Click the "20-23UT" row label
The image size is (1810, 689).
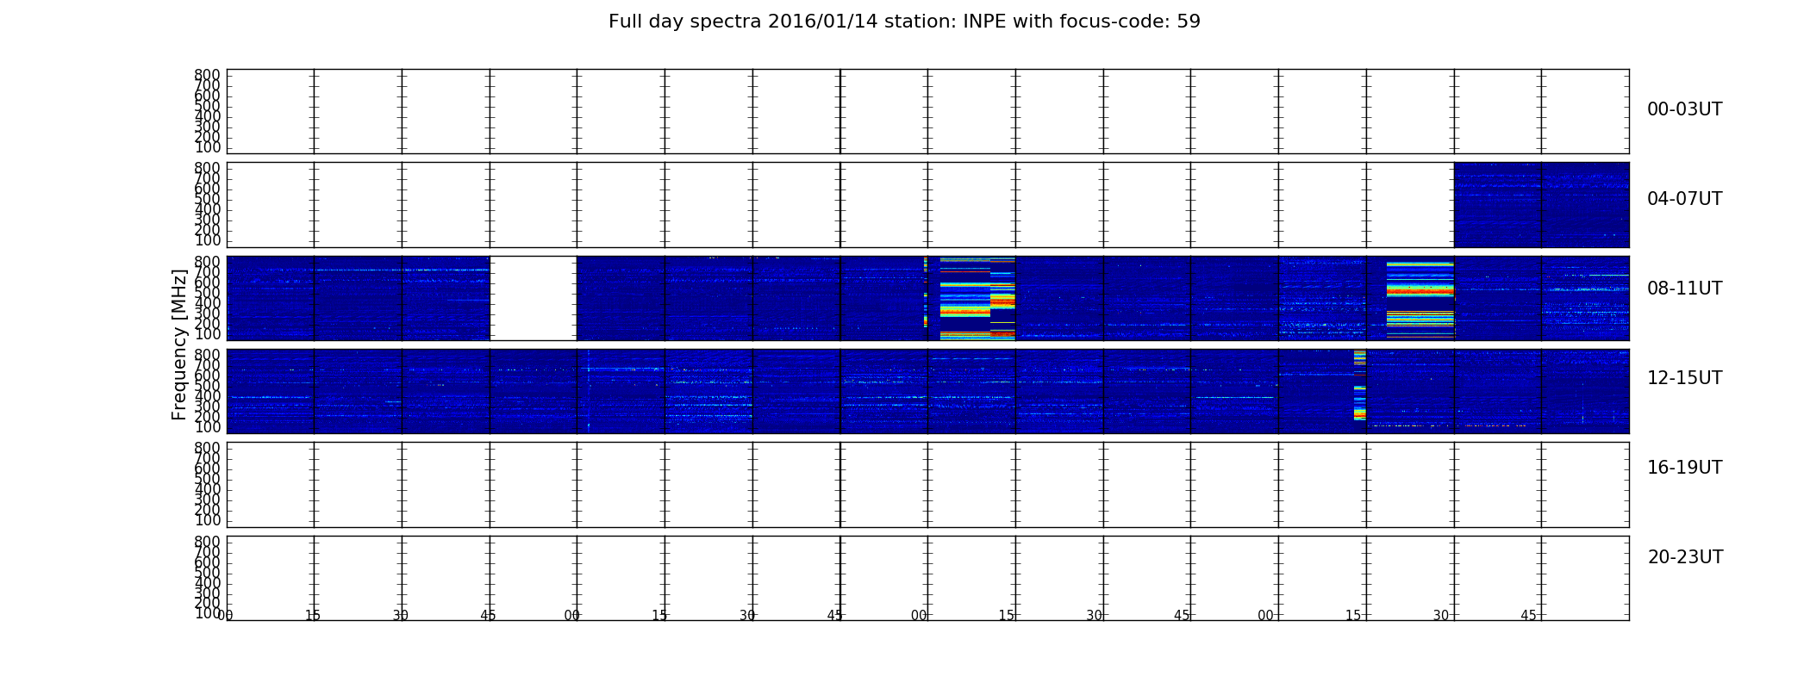1685,557
